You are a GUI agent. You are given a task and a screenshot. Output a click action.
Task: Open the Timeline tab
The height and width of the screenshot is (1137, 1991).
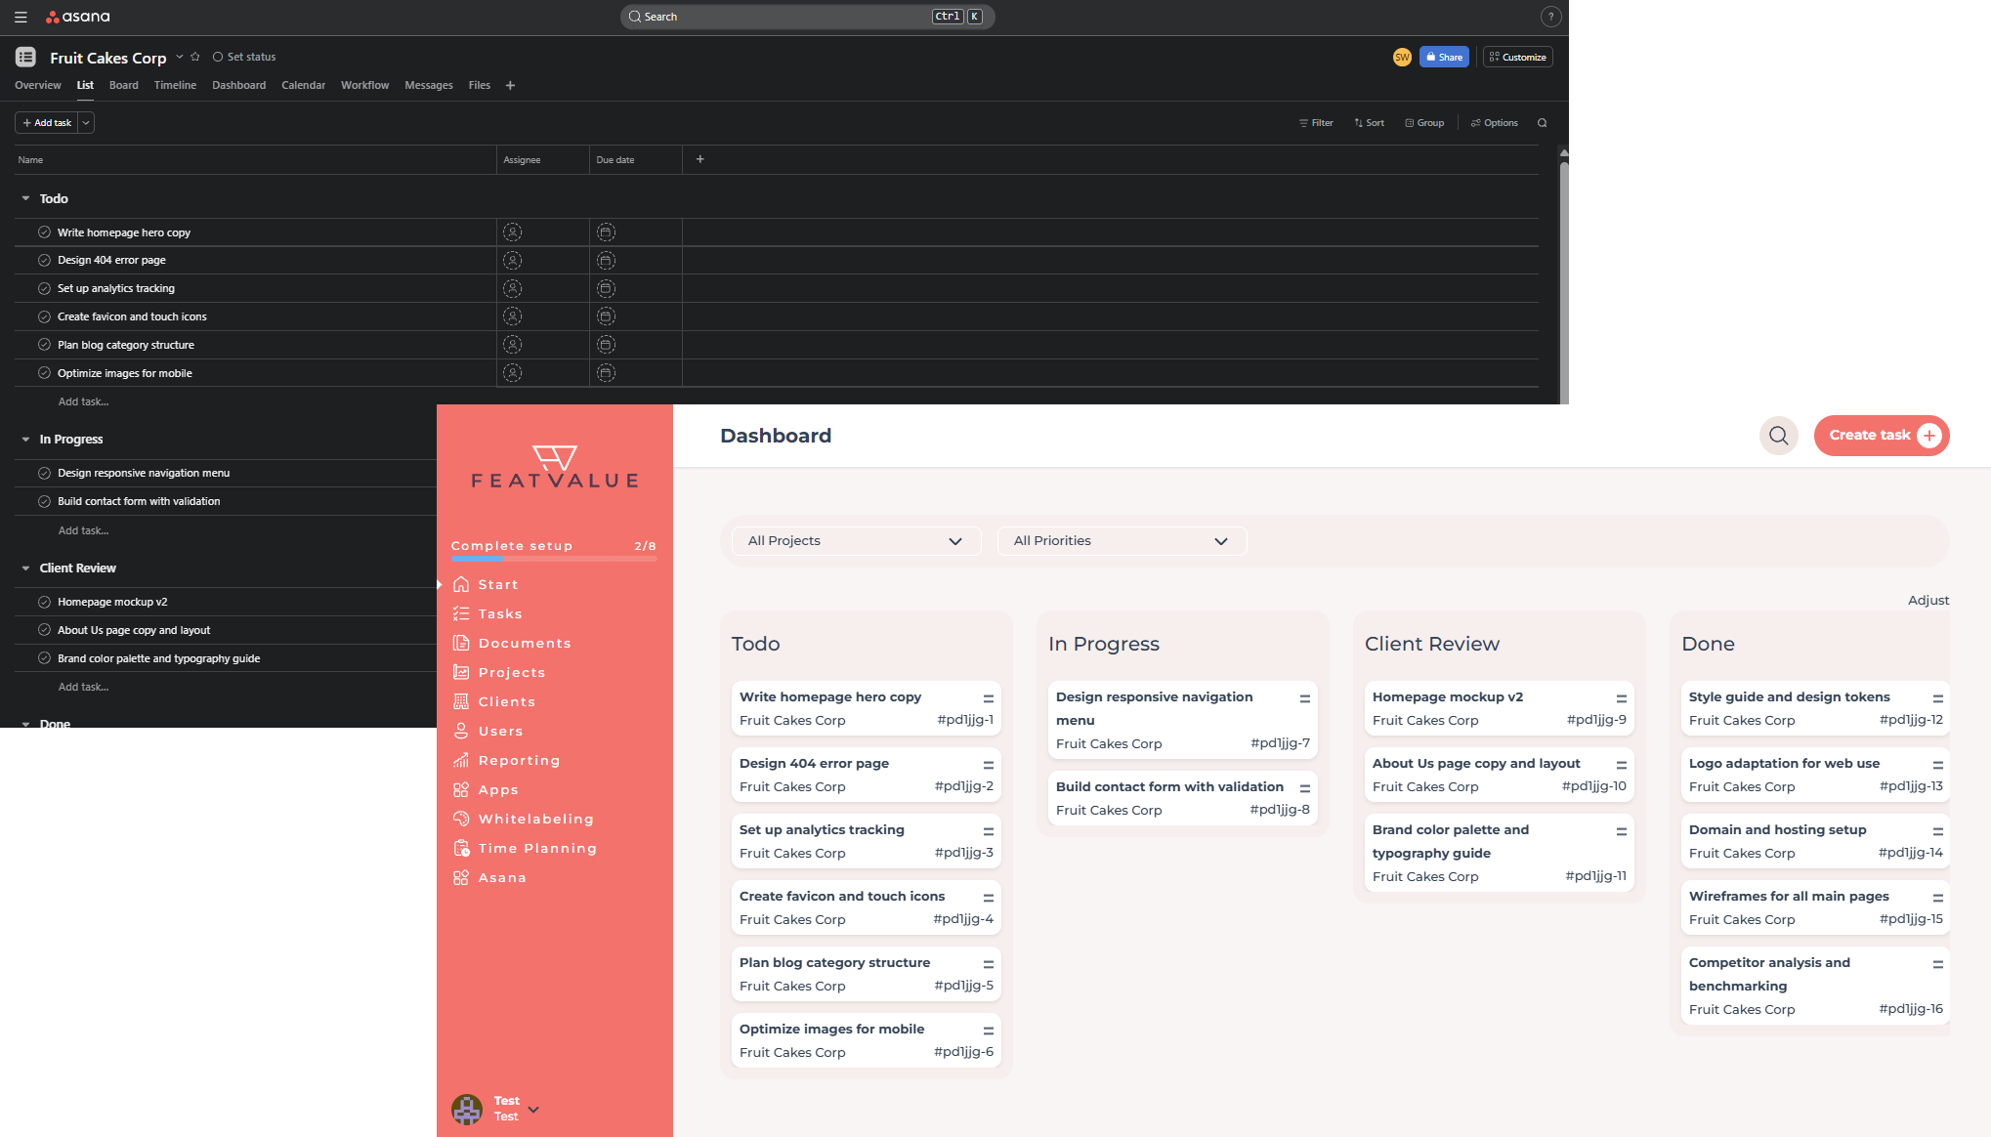pyautogui.click(x=175, y=85)
